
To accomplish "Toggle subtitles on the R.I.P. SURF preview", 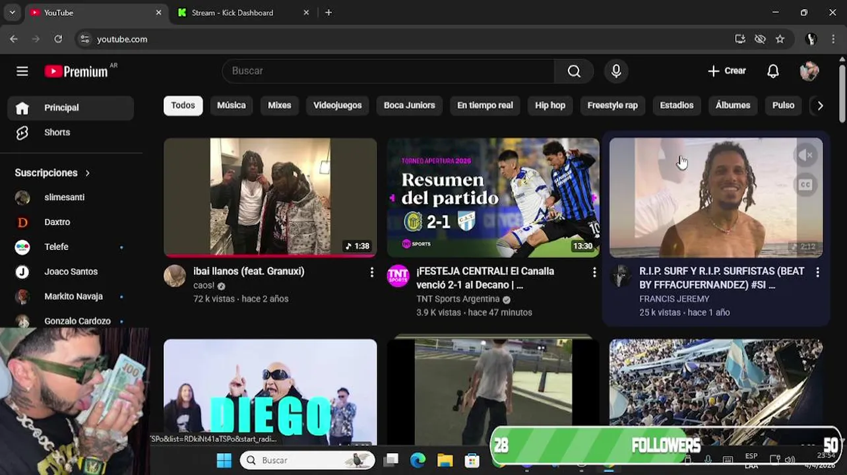I will [805, 185].
